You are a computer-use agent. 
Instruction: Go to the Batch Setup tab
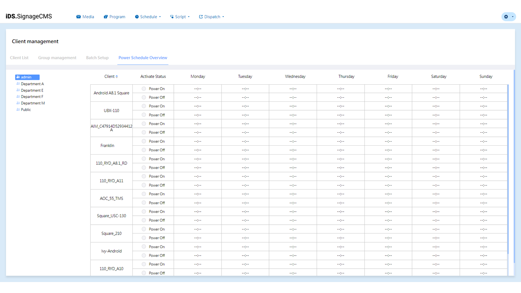97,58
